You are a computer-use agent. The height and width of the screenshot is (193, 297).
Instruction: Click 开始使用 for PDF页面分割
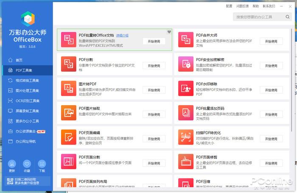pos(154,163)
